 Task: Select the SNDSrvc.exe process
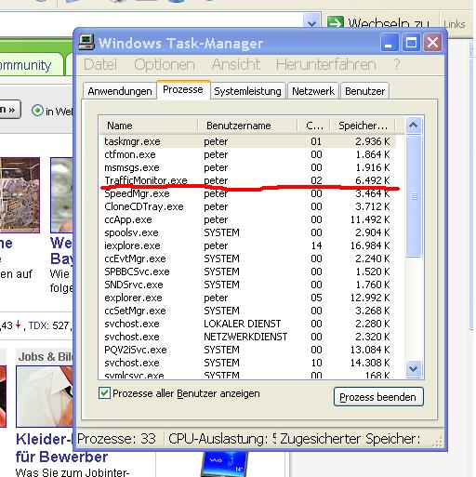(x=247, y=285)
